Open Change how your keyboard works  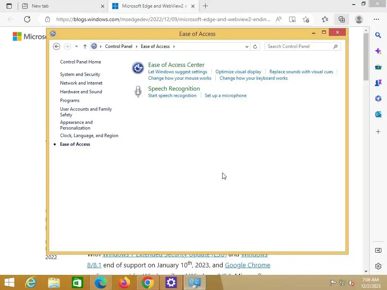point(254,78)
